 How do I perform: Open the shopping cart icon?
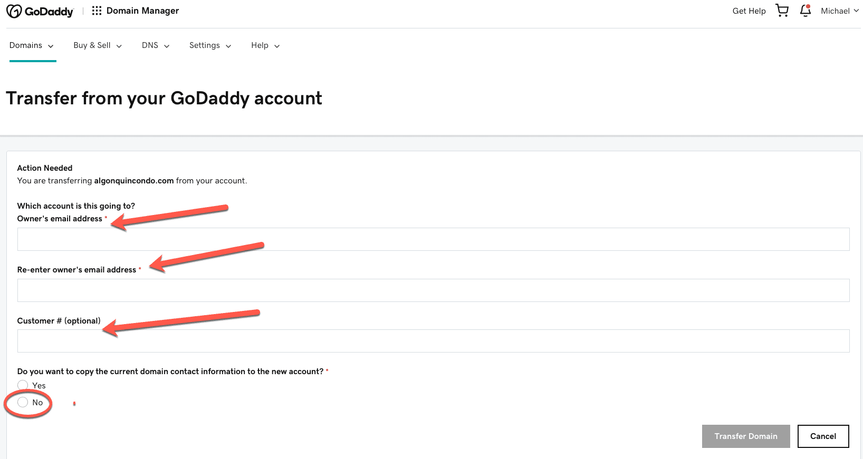(782, 11)
